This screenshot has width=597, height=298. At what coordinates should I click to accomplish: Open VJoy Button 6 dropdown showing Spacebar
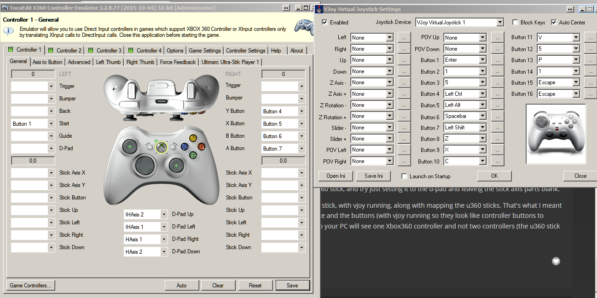point(483,116)
